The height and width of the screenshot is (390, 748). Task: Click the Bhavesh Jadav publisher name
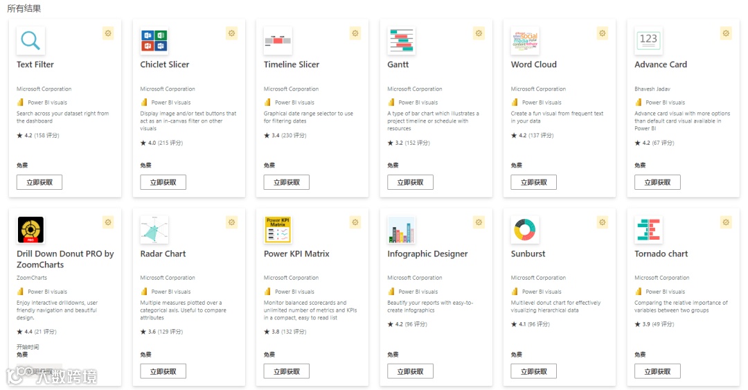pyautogui.click(x=652, y=89)
